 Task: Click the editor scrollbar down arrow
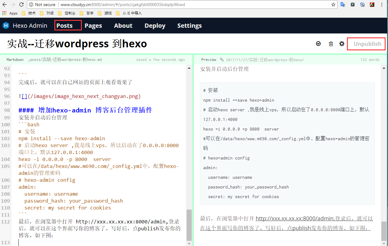pyautogui.click(x=189, y=243)
